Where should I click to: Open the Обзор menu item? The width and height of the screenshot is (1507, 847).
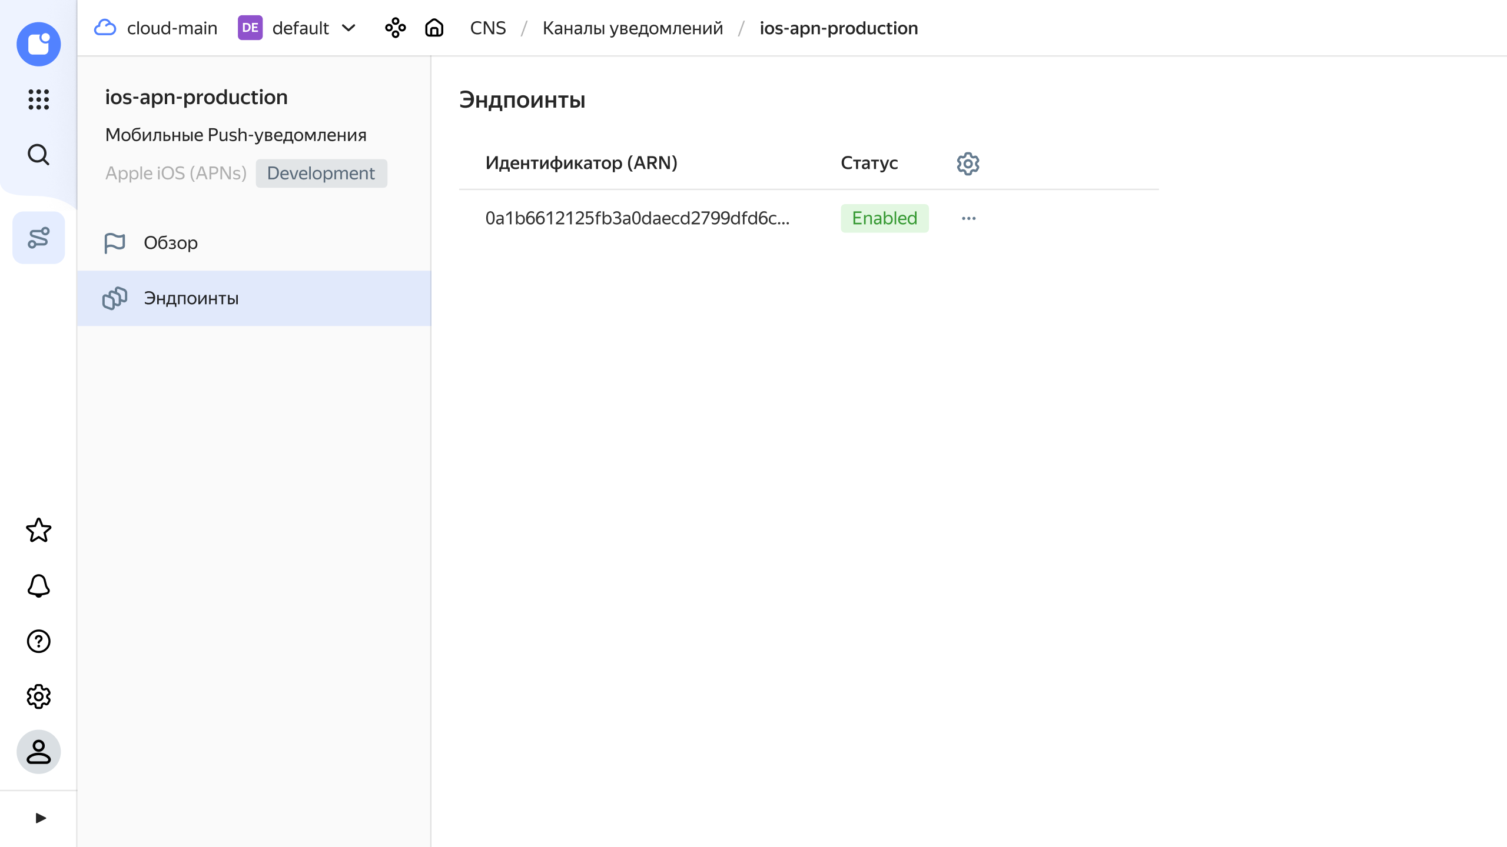(254, 242)
